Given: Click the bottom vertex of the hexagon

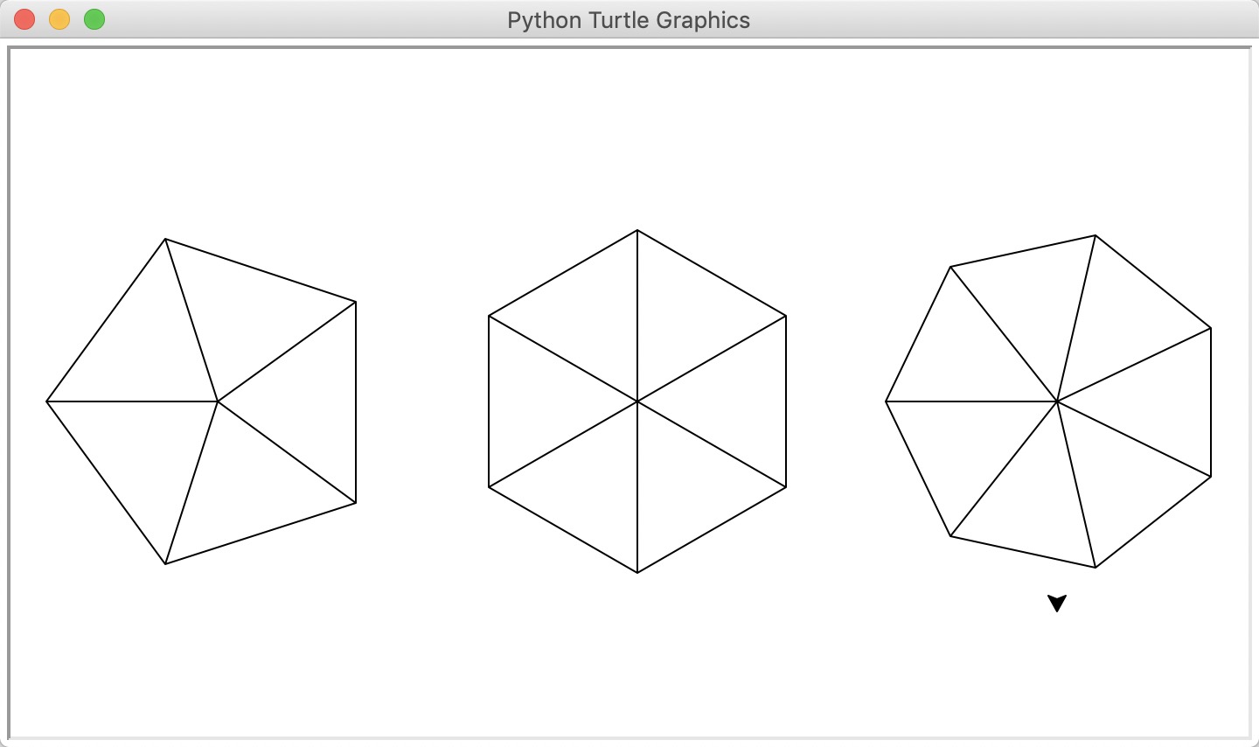Looking at the screenshot, I should pos(636,573).
